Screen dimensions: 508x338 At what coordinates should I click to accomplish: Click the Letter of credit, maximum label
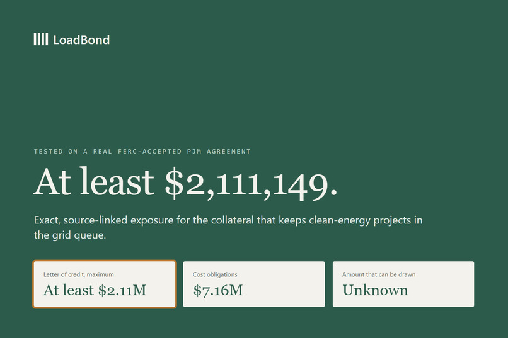pos(79,274)
